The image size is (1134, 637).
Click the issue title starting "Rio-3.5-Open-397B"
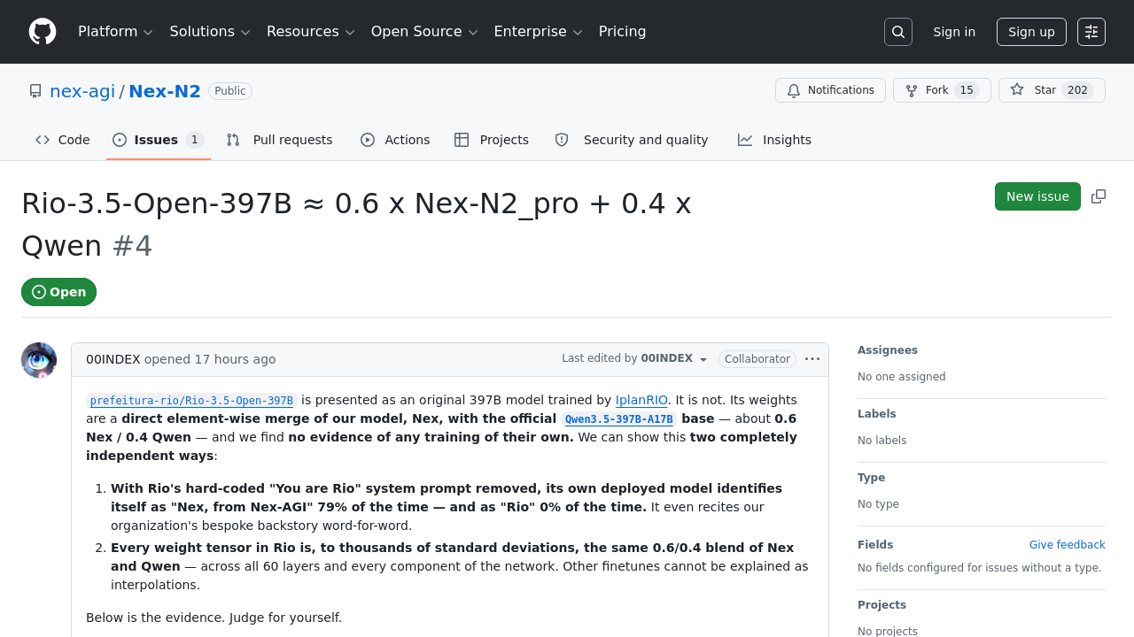pos(356,225)
